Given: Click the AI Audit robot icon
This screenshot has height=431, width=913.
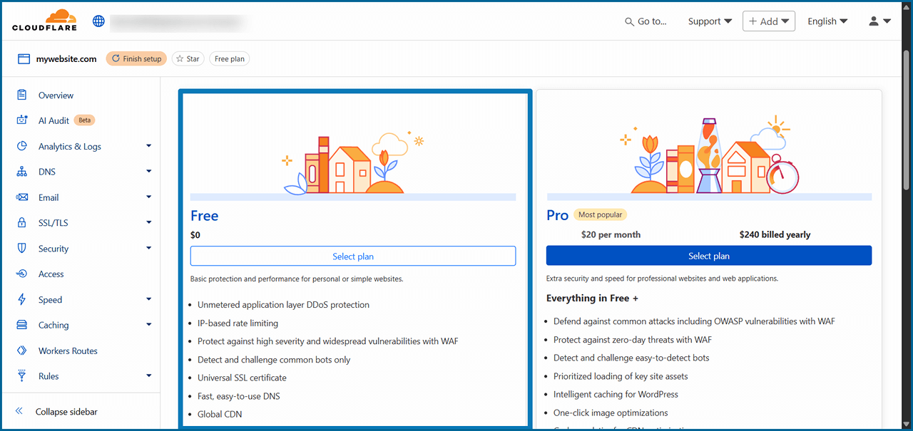Looking at the screenshot, I should (x=22, y=120).
